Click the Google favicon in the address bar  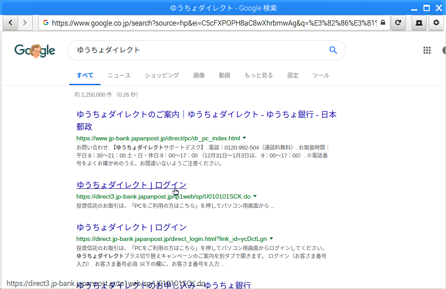coord(46,23)
